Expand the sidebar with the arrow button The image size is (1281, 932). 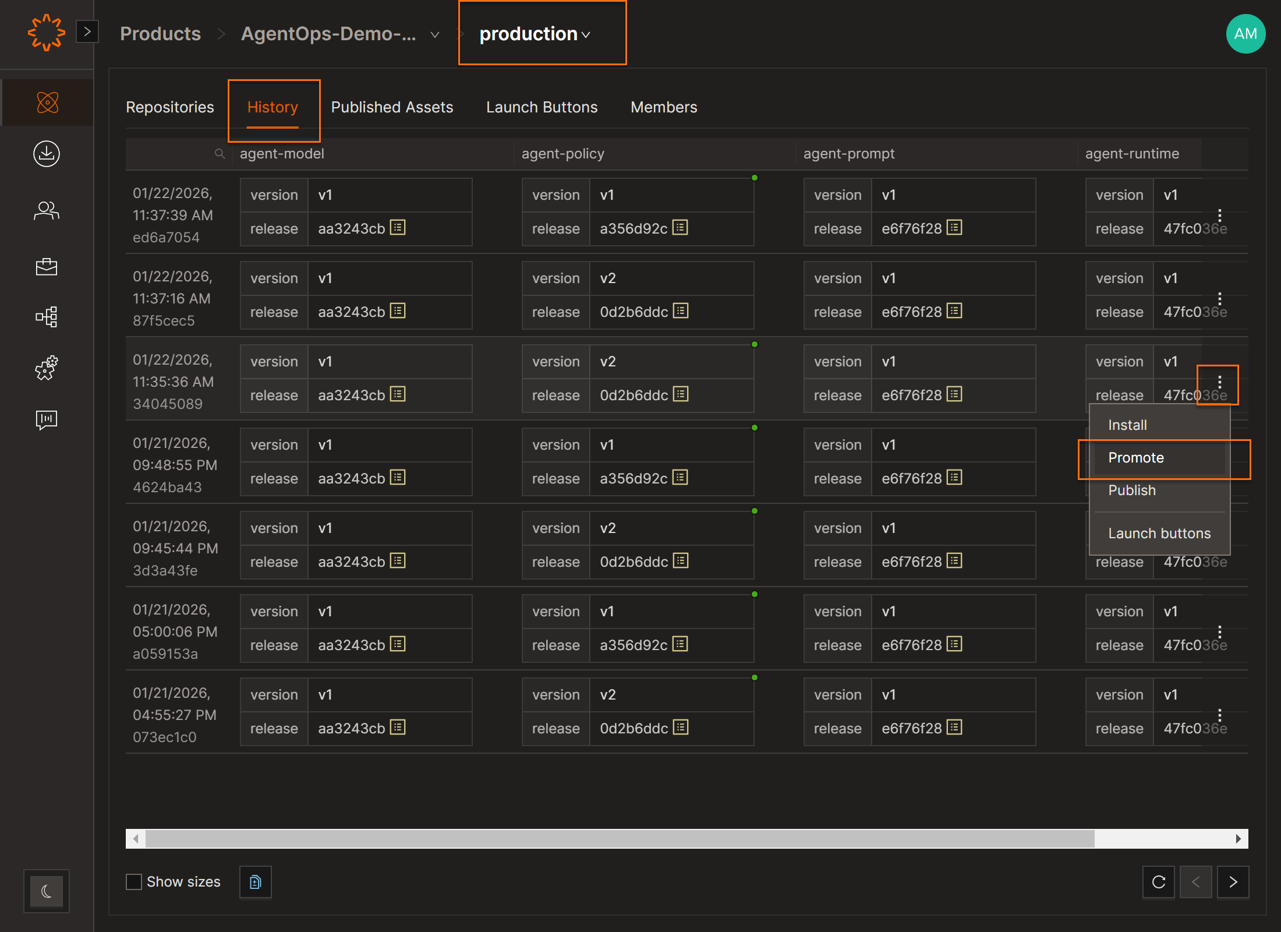click(87, 31)
